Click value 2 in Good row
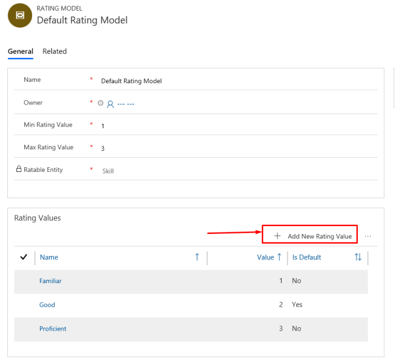 pyautogui.click(x=281, y=305)
